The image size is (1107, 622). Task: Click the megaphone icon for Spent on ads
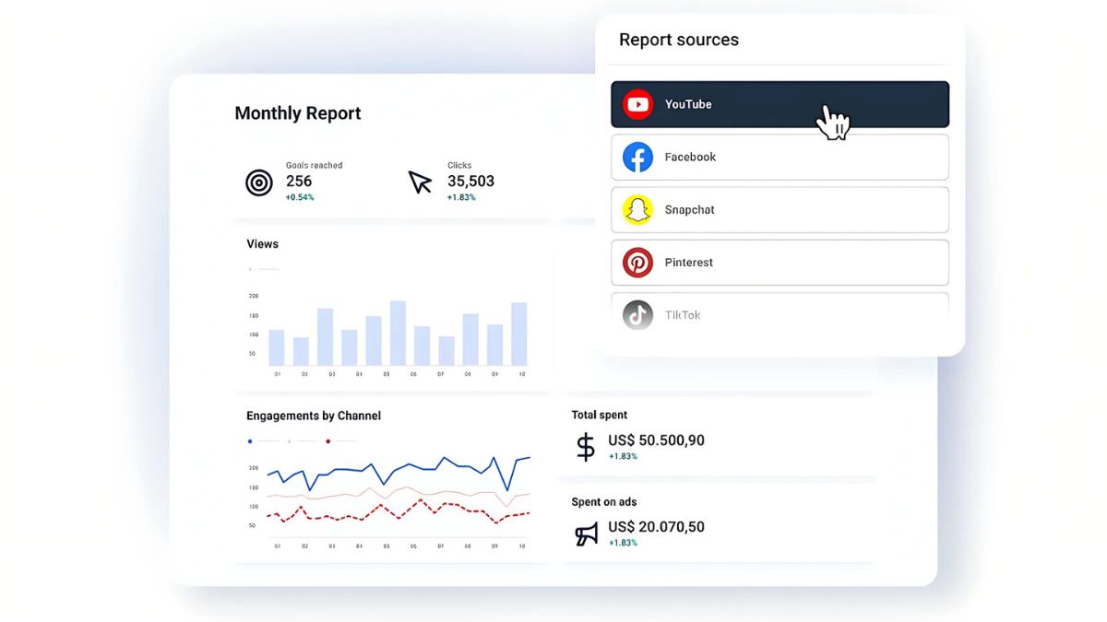pos(587,534)
